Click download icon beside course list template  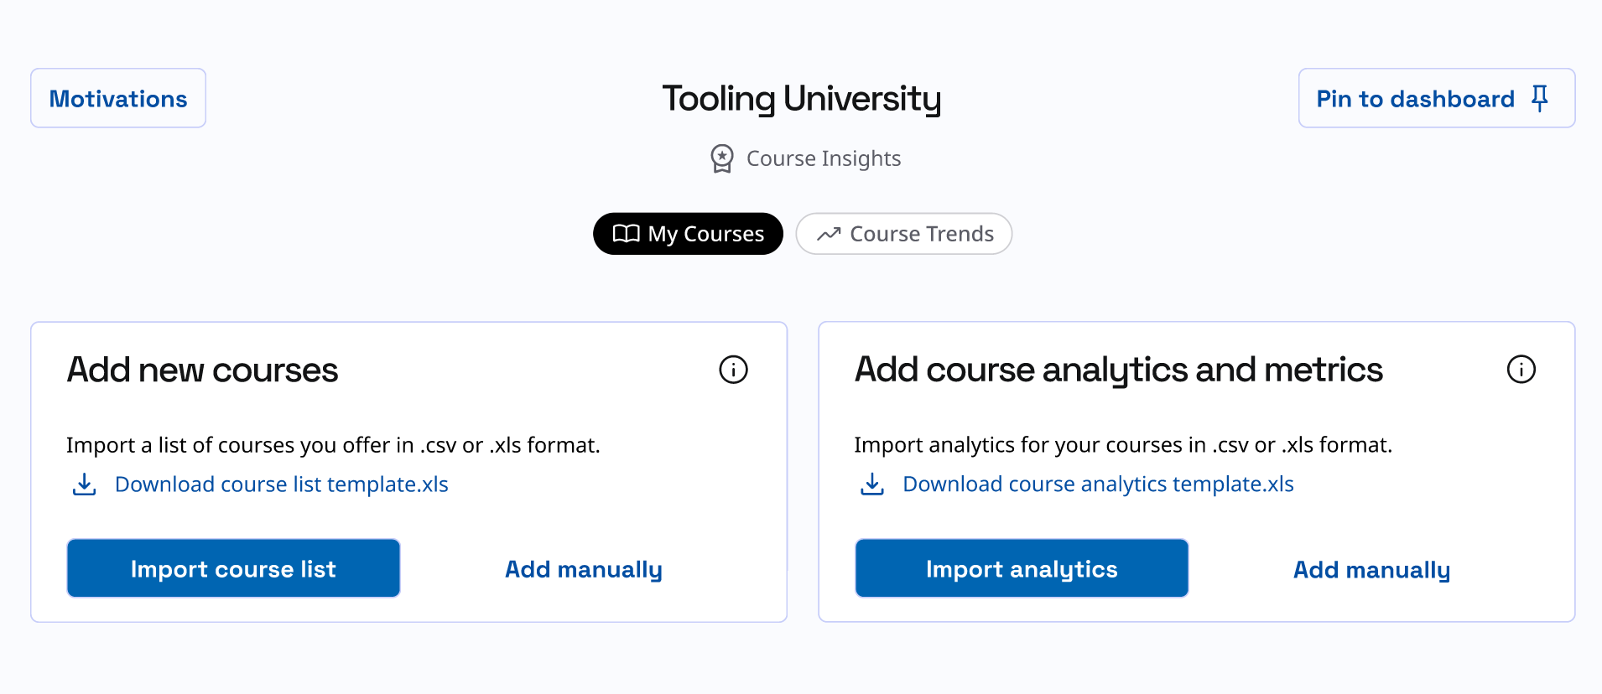[84, 484]
